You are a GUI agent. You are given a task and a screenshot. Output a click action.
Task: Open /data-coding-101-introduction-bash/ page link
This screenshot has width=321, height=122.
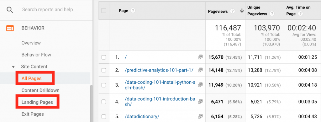click(160, 102)
